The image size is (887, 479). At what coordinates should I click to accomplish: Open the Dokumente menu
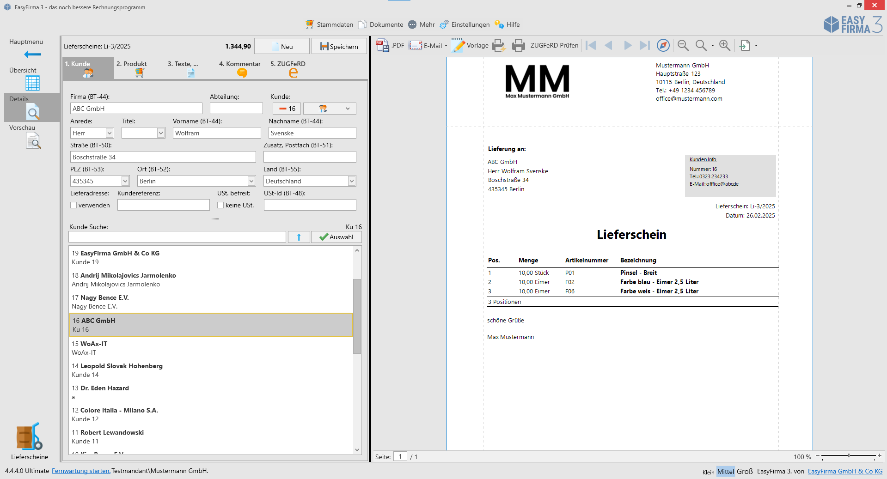[381, 24]
